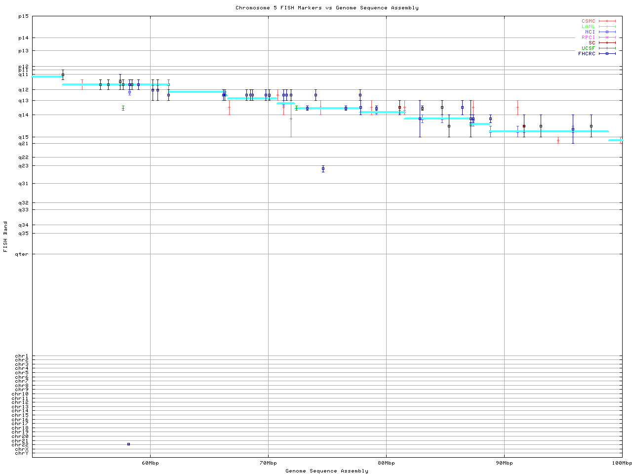Viewport: 632px width, 474px height.
Task: Click the 90Mbp x-axis tick label
Action: coord(504,463)
